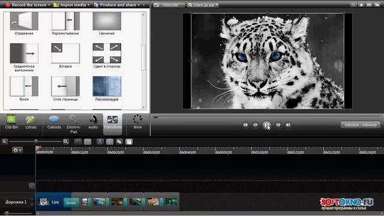Open the Record the screen dropdown arrow
The width and height of the screenshot is (384, 216).
49,5
